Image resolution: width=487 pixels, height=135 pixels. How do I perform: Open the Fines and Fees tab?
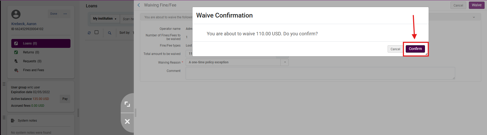(33, 70)
